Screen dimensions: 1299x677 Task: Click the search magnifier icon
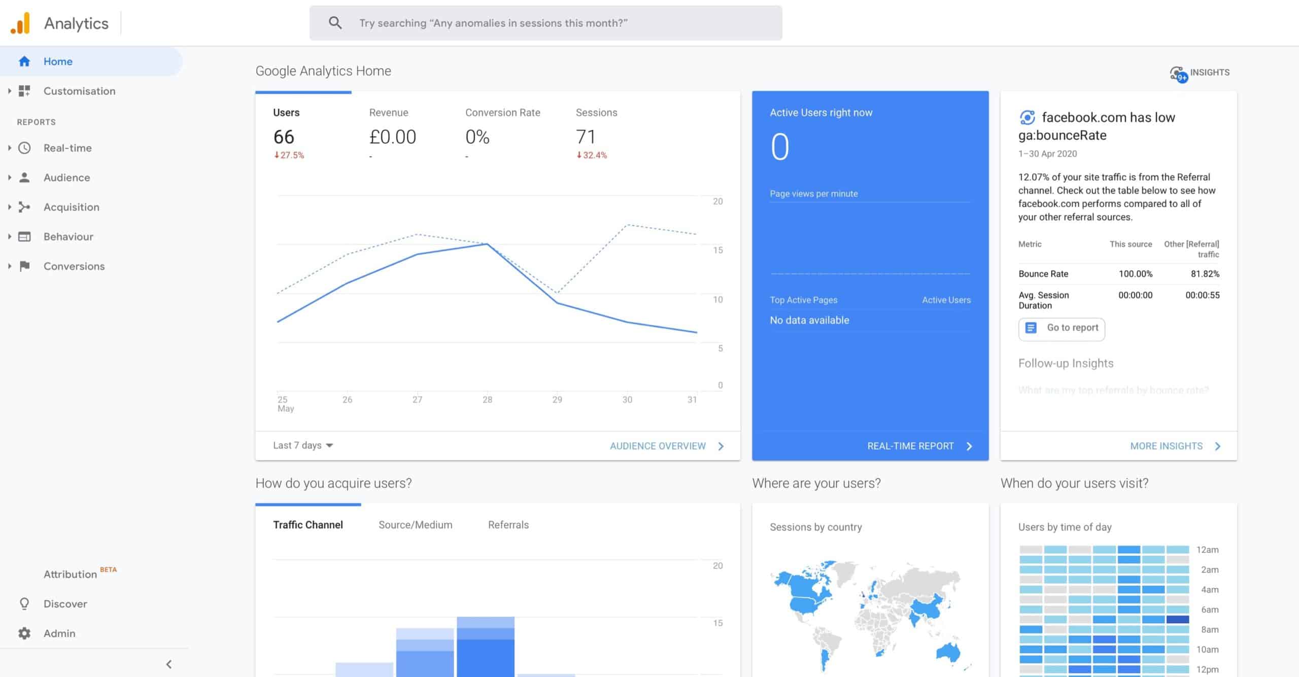click(x=335, y=23)
